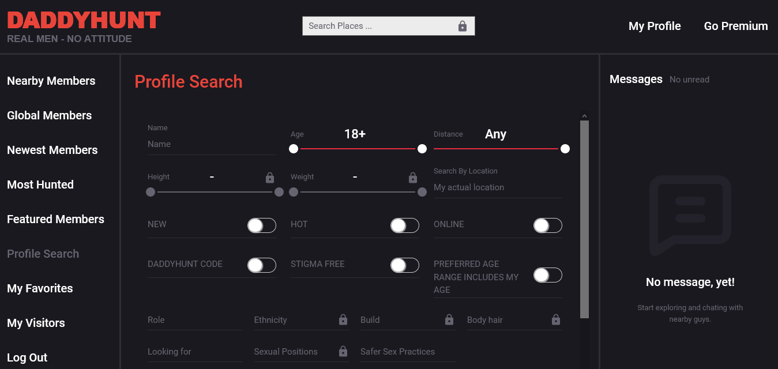
Task: Open the Safer Sex Practices dropdown
Action: click(408, 352)
